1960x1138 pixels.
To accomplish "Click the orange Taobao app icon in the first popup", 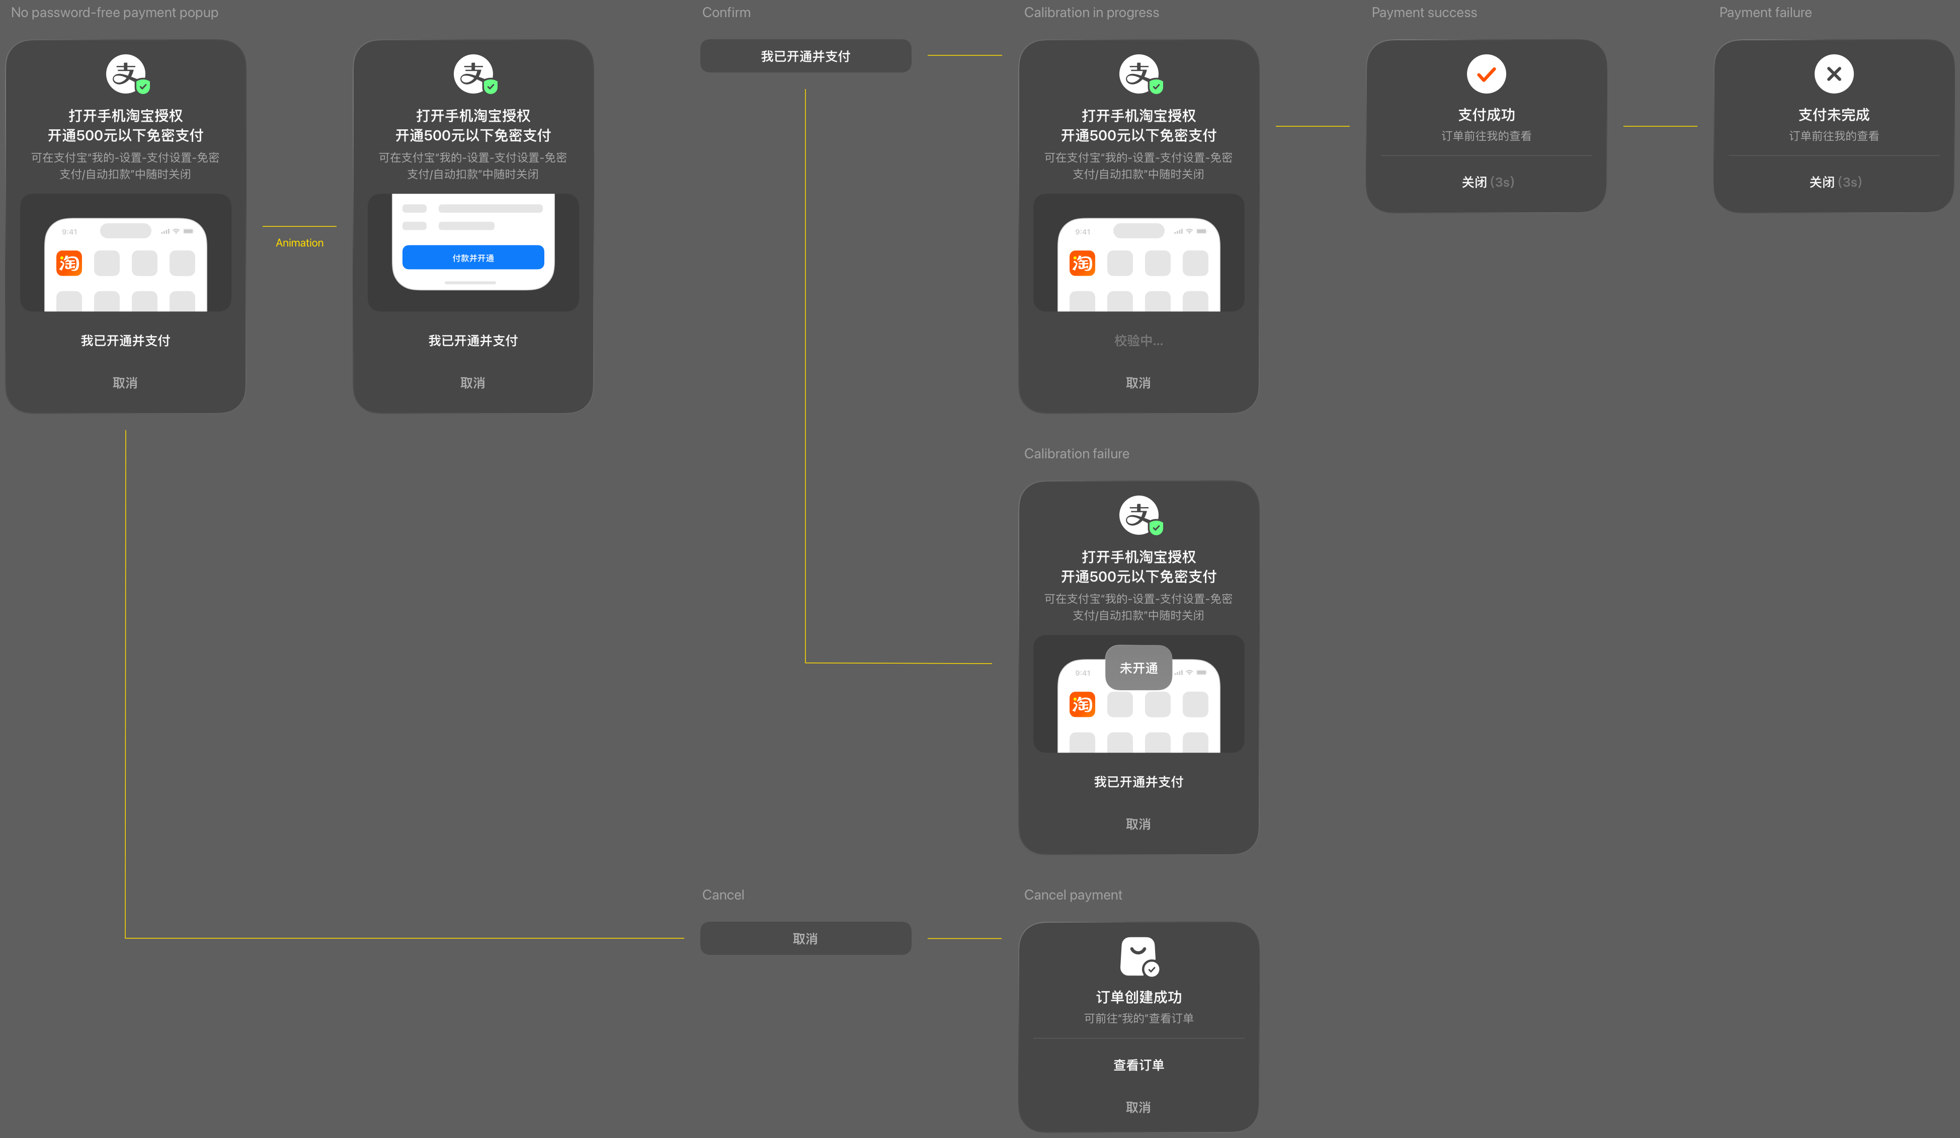I will [69, 263].
